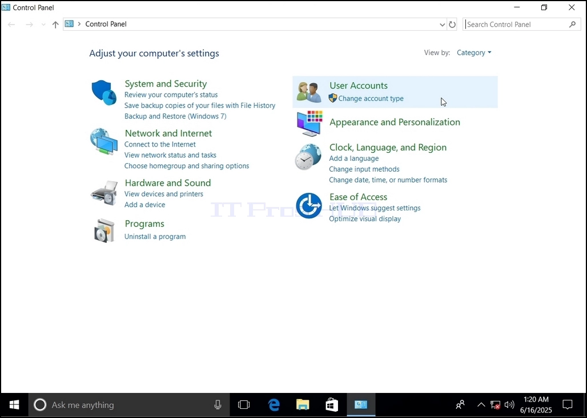587x418 pixels.
Task: Click the magnifier icon in the search box
Action: click(x=572, y=25)
